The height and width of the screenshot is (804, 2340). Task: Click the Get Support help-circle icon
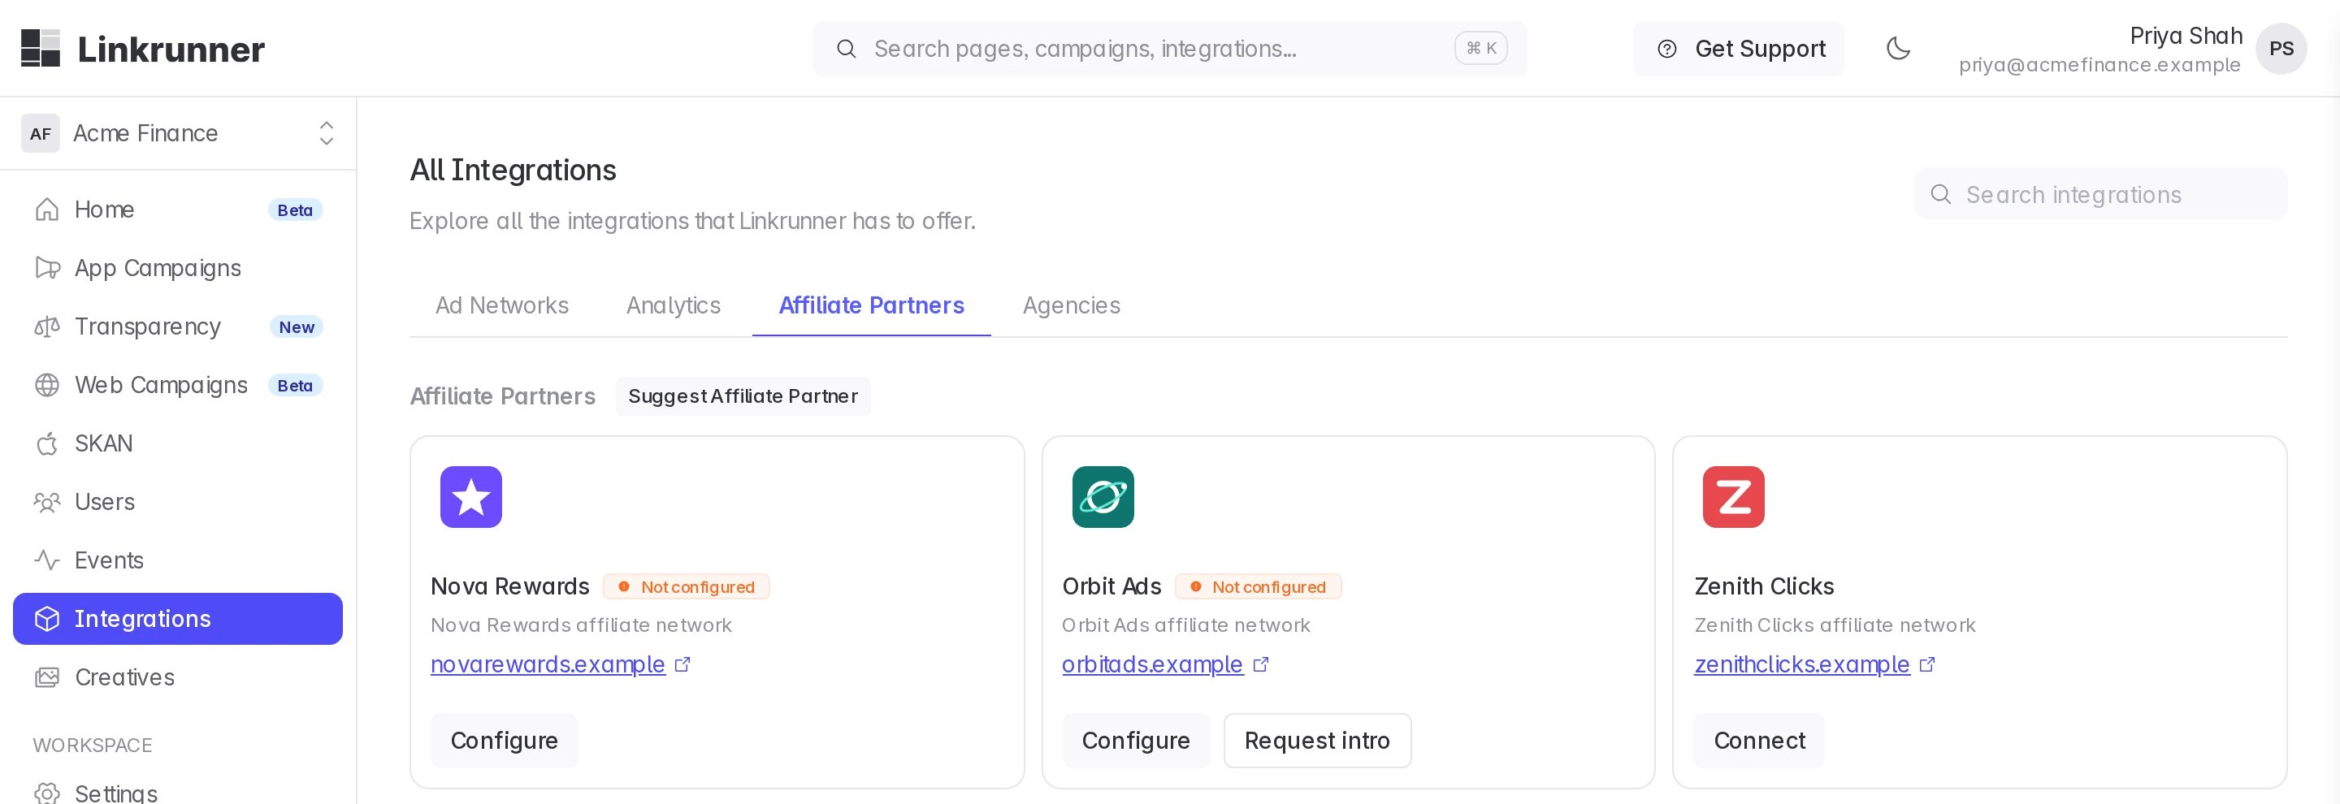(x=1667, y=49)
